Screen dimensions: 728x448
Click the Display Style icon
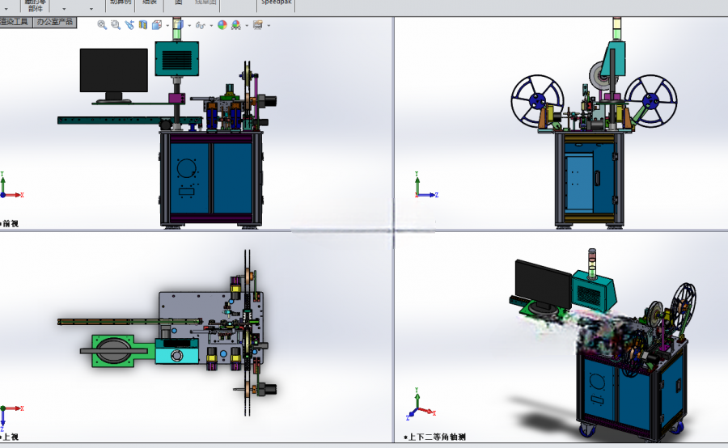178,25
